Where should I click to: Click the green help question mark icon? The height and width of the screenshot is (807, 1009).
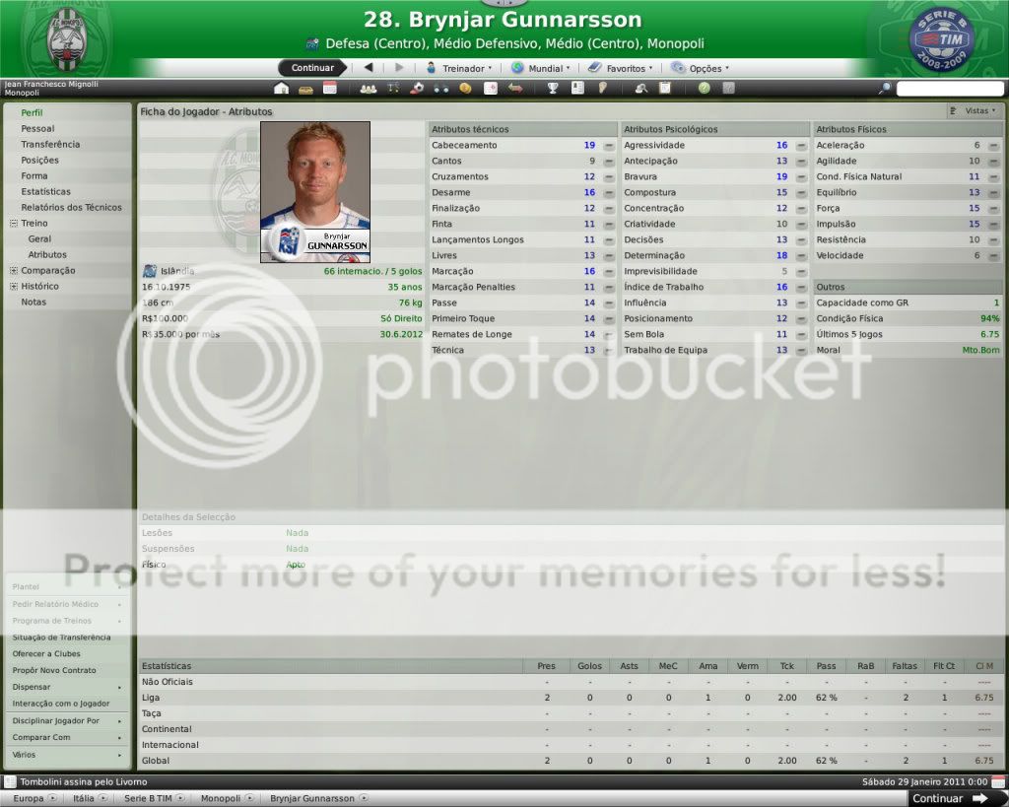coord(704,88)
